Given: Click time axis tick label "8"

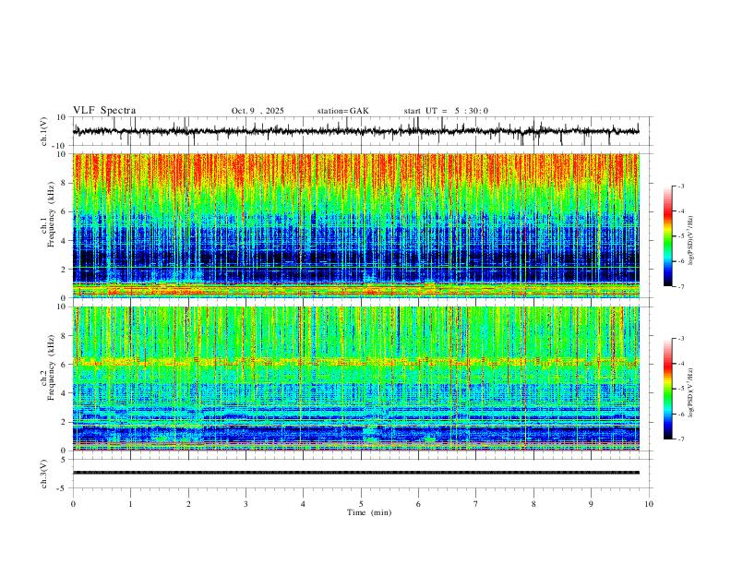Looking at the screenshot, I should (533, 504).
